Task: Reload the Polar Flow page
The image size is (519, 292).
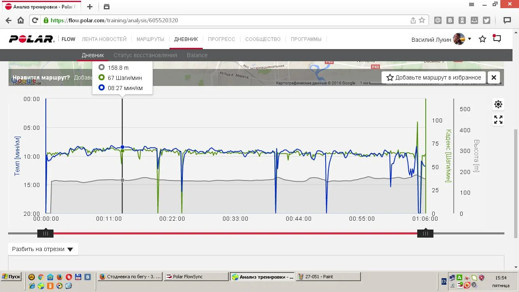Action: point(35,20)
